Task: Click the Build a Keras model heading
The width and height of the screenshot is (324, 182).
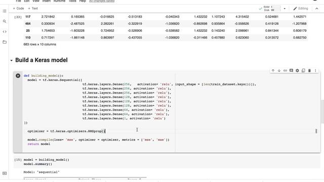Action: click(42, 60)
